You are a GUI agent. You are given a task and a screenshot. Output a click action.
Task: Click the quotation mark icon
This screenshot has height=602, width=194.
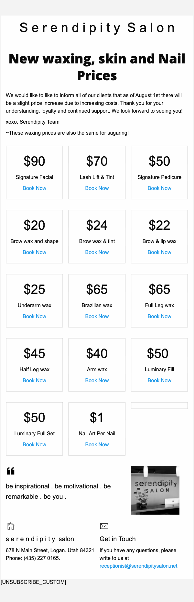pyautogui.click(x=11, y=471)
